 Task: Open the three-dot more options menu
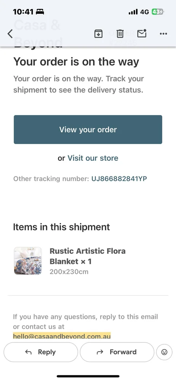[163, 34]
